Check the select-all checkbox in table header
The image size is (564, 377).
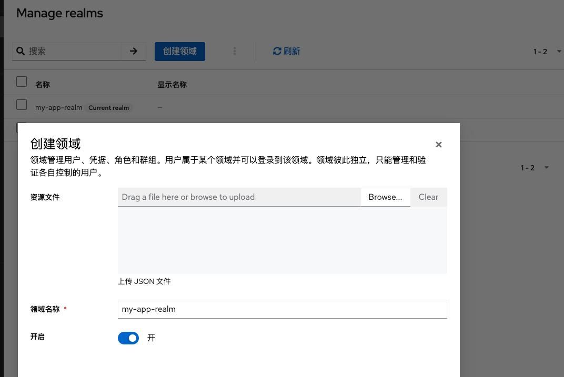[x=22, y=81]
